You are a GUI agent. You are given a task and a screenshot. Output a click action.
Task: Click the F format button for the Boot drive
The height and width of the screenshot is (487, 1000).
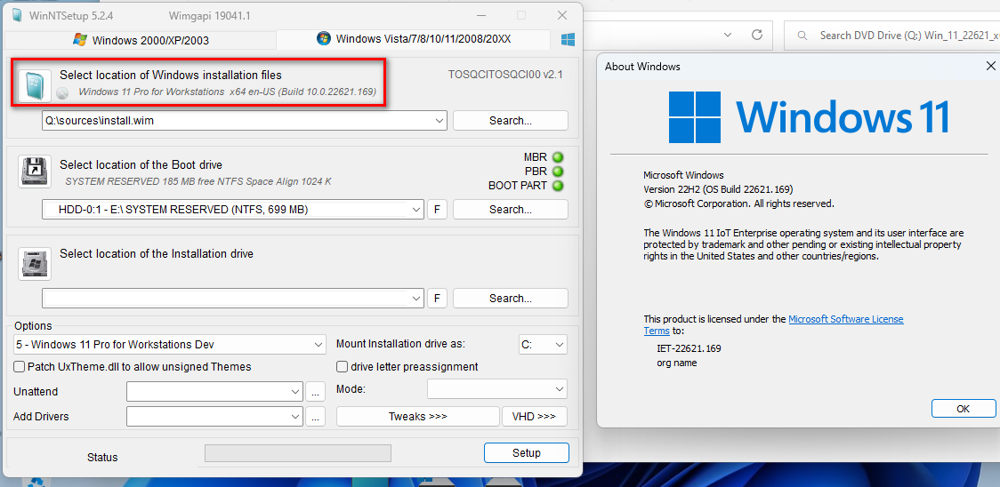(x=437, y=209)
